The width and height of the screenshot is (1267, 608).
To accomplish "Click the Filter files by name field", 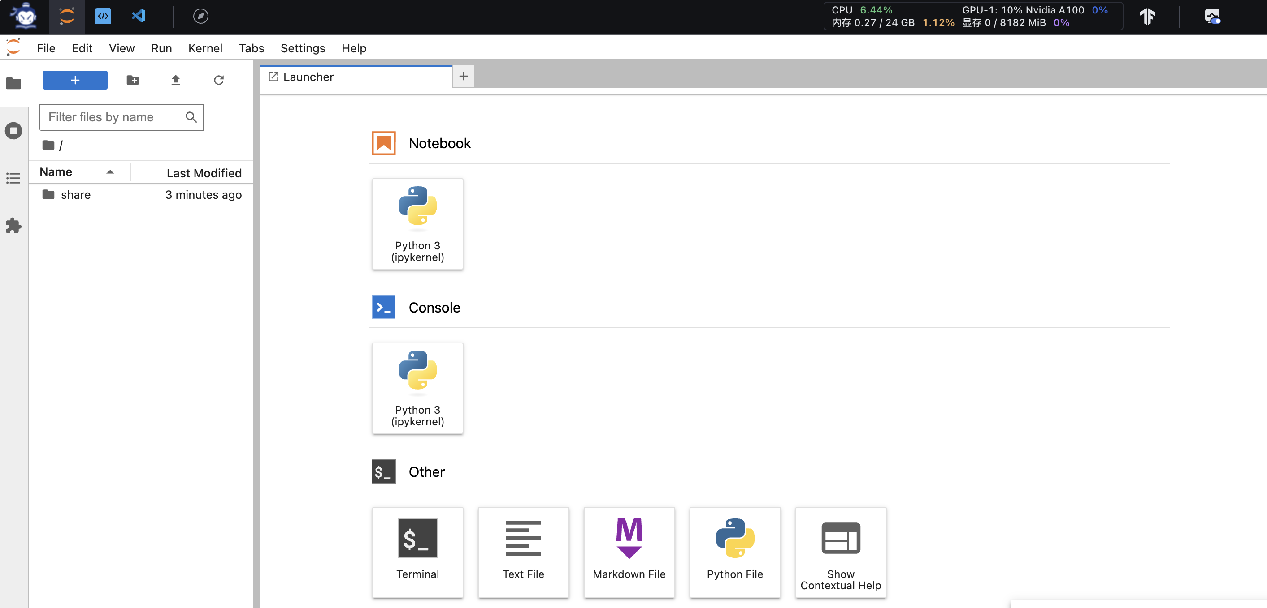I will tap(113, 117).
